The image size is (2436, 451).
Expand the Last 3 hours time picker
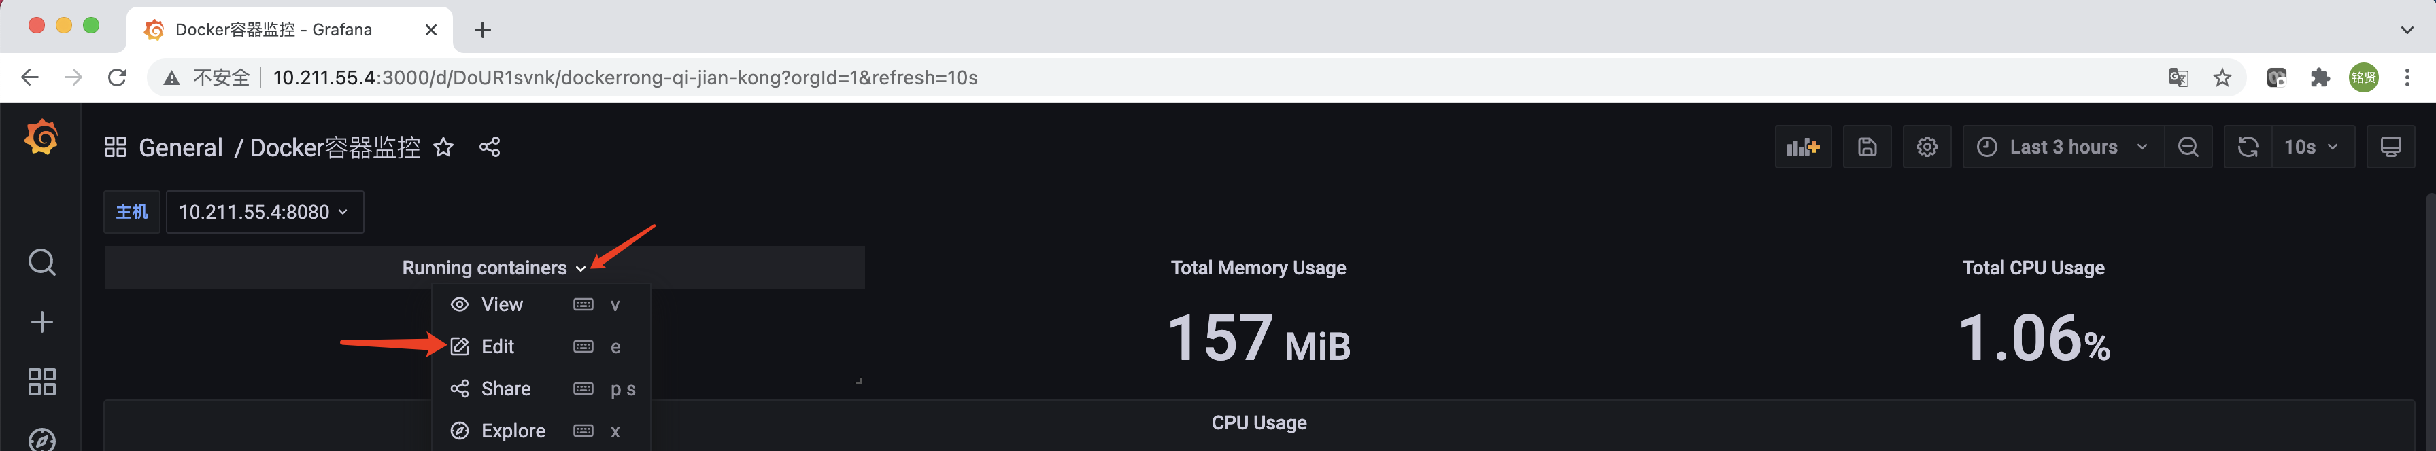tap(2063, 147)
